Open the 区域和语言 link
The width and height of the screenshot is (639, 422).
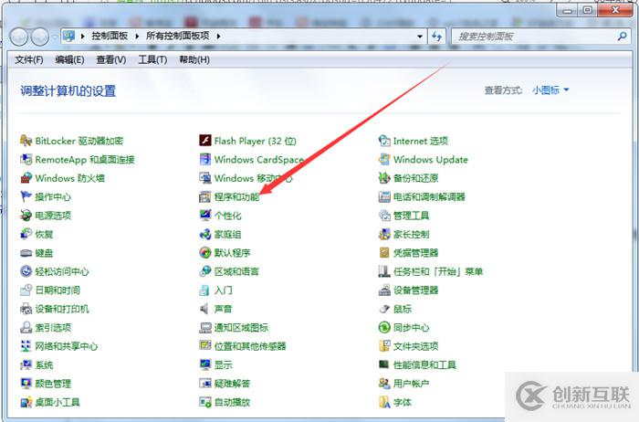coord(236,271)
